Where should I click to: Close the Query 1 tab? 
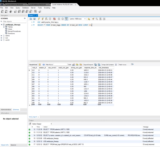pos(37,15)
